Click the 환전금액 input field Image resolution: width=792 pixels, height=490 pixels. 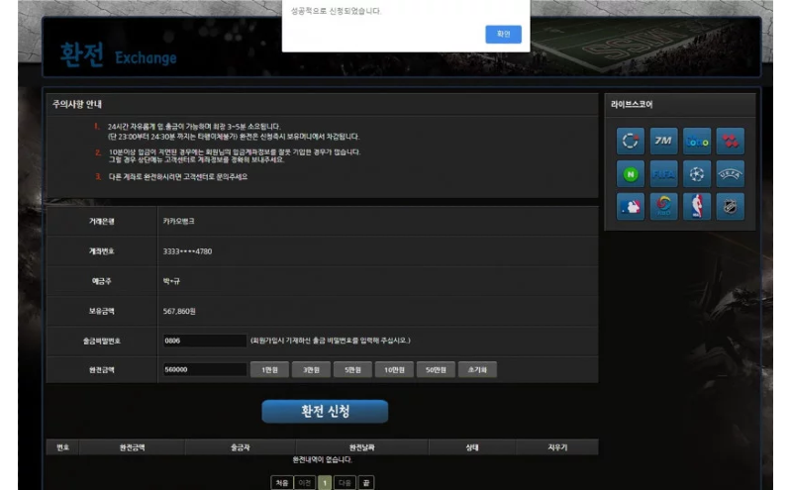tap(204, 369)
